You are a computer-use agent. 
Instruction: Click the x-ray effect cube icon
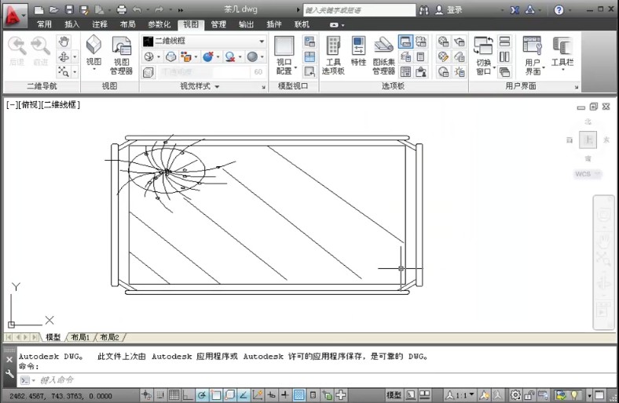(x=148, y=72)
